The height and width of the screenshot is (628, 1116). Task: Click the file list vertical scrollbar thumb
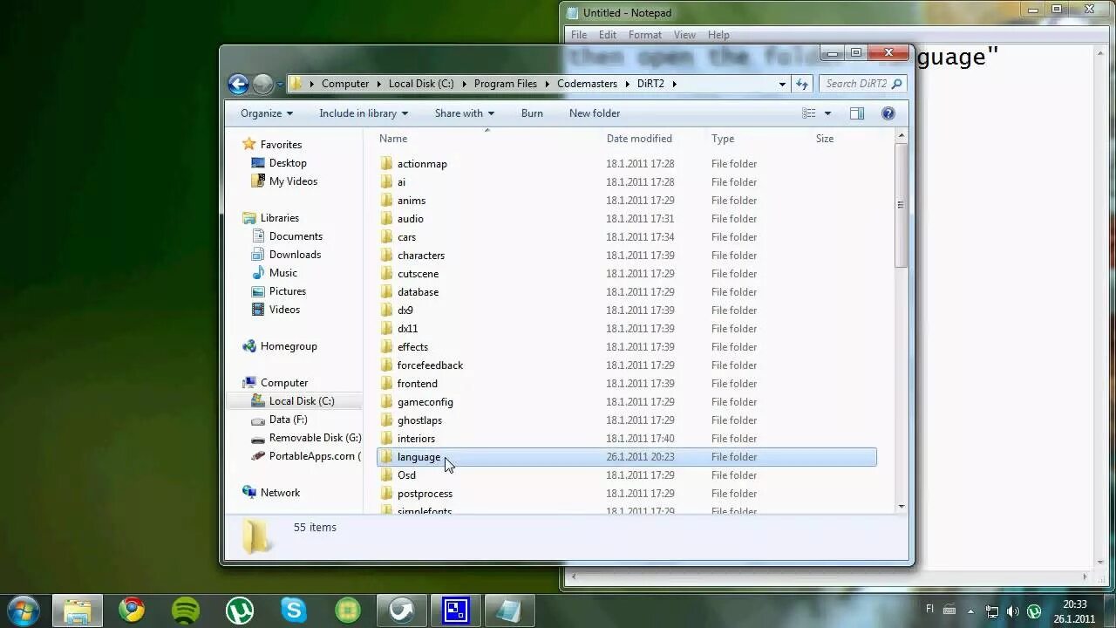coord(901,205)
